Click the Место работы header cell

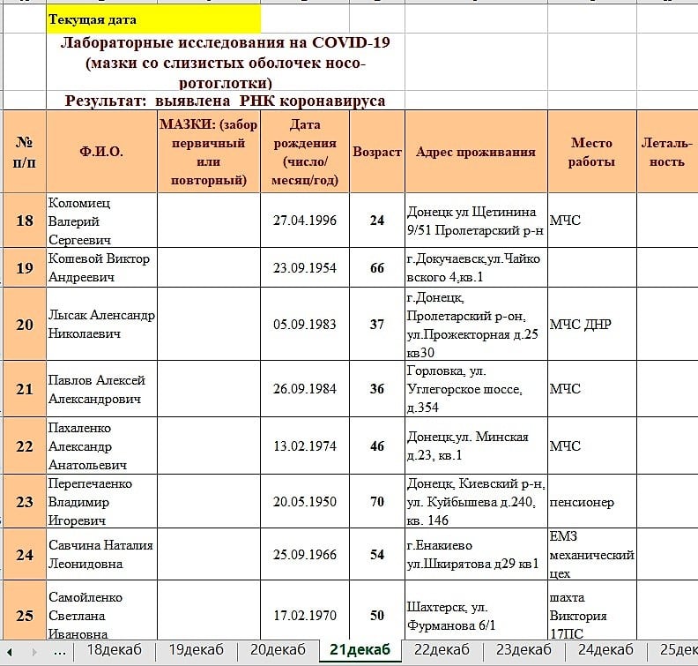tap(591, 152)
